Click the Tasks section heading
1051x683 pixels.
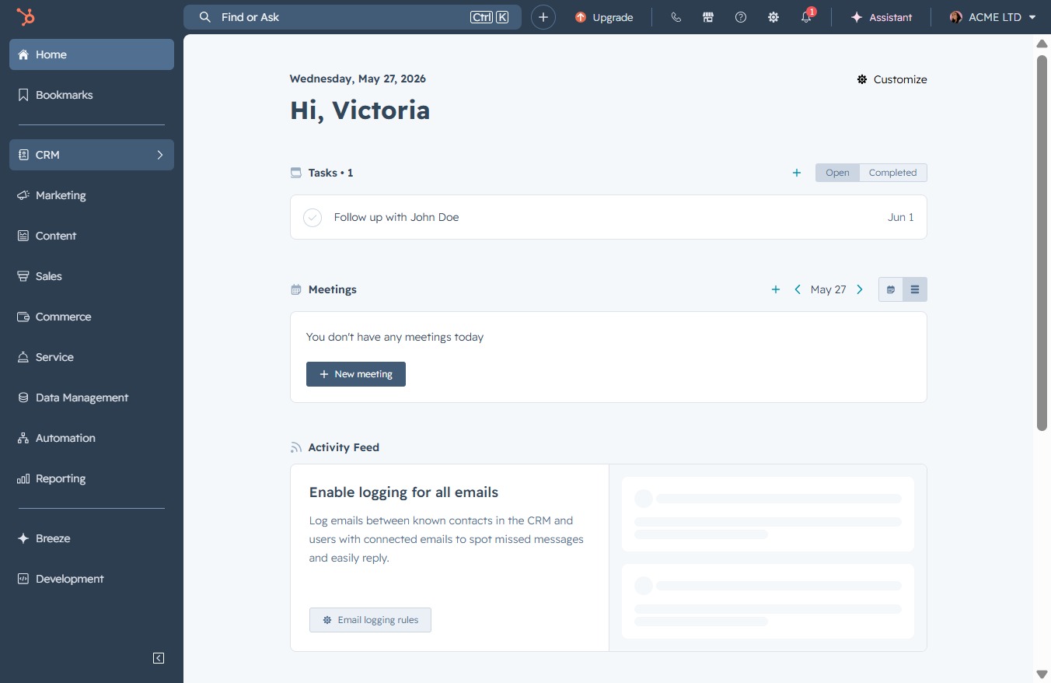coord(330,173)
